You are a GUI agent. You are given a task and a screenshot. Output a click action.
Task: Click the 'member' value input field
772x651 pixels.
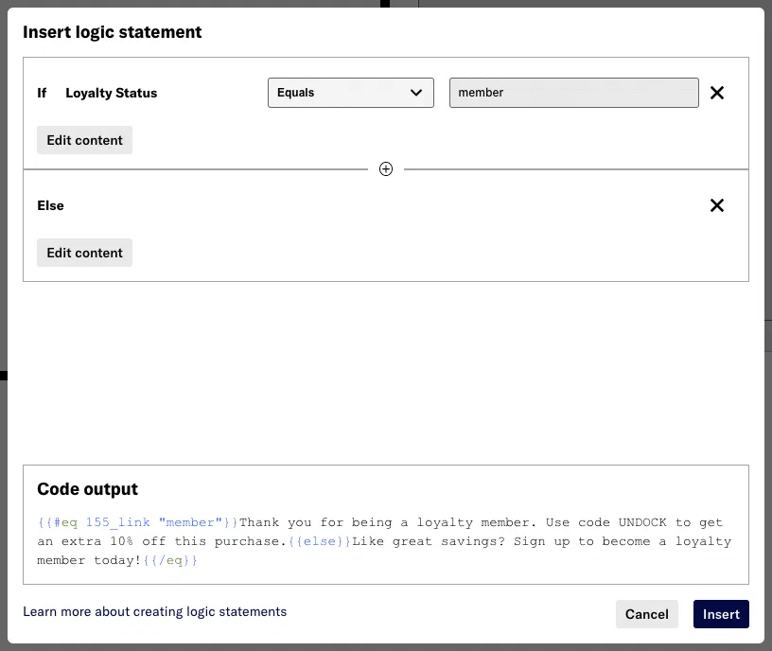pyautogui.click(x=573, y=93)
